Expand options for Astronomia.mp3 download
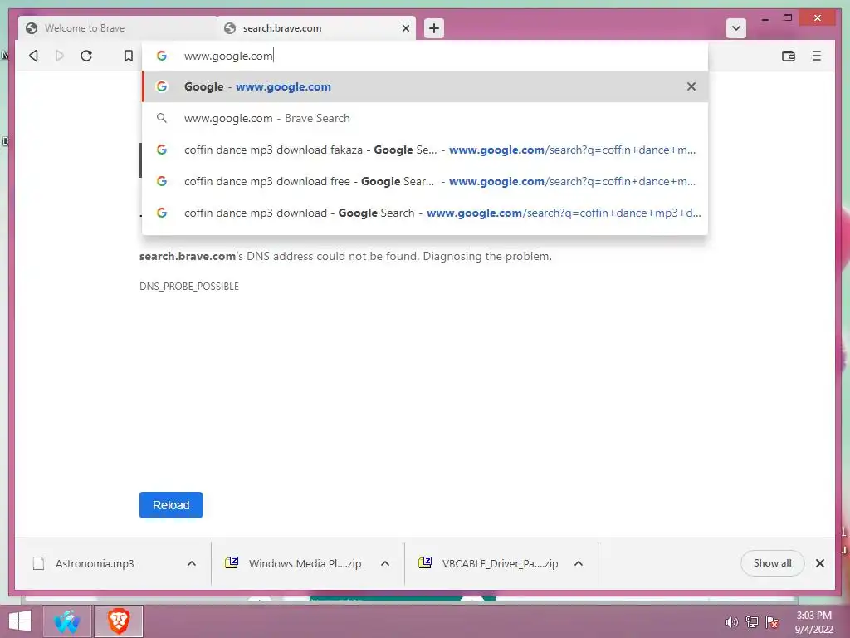 tap(192, 564)
